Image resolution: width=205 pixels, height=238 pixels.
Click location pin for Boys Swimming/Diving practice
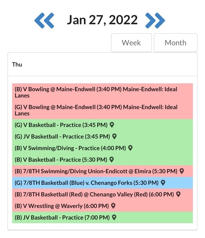130,148
